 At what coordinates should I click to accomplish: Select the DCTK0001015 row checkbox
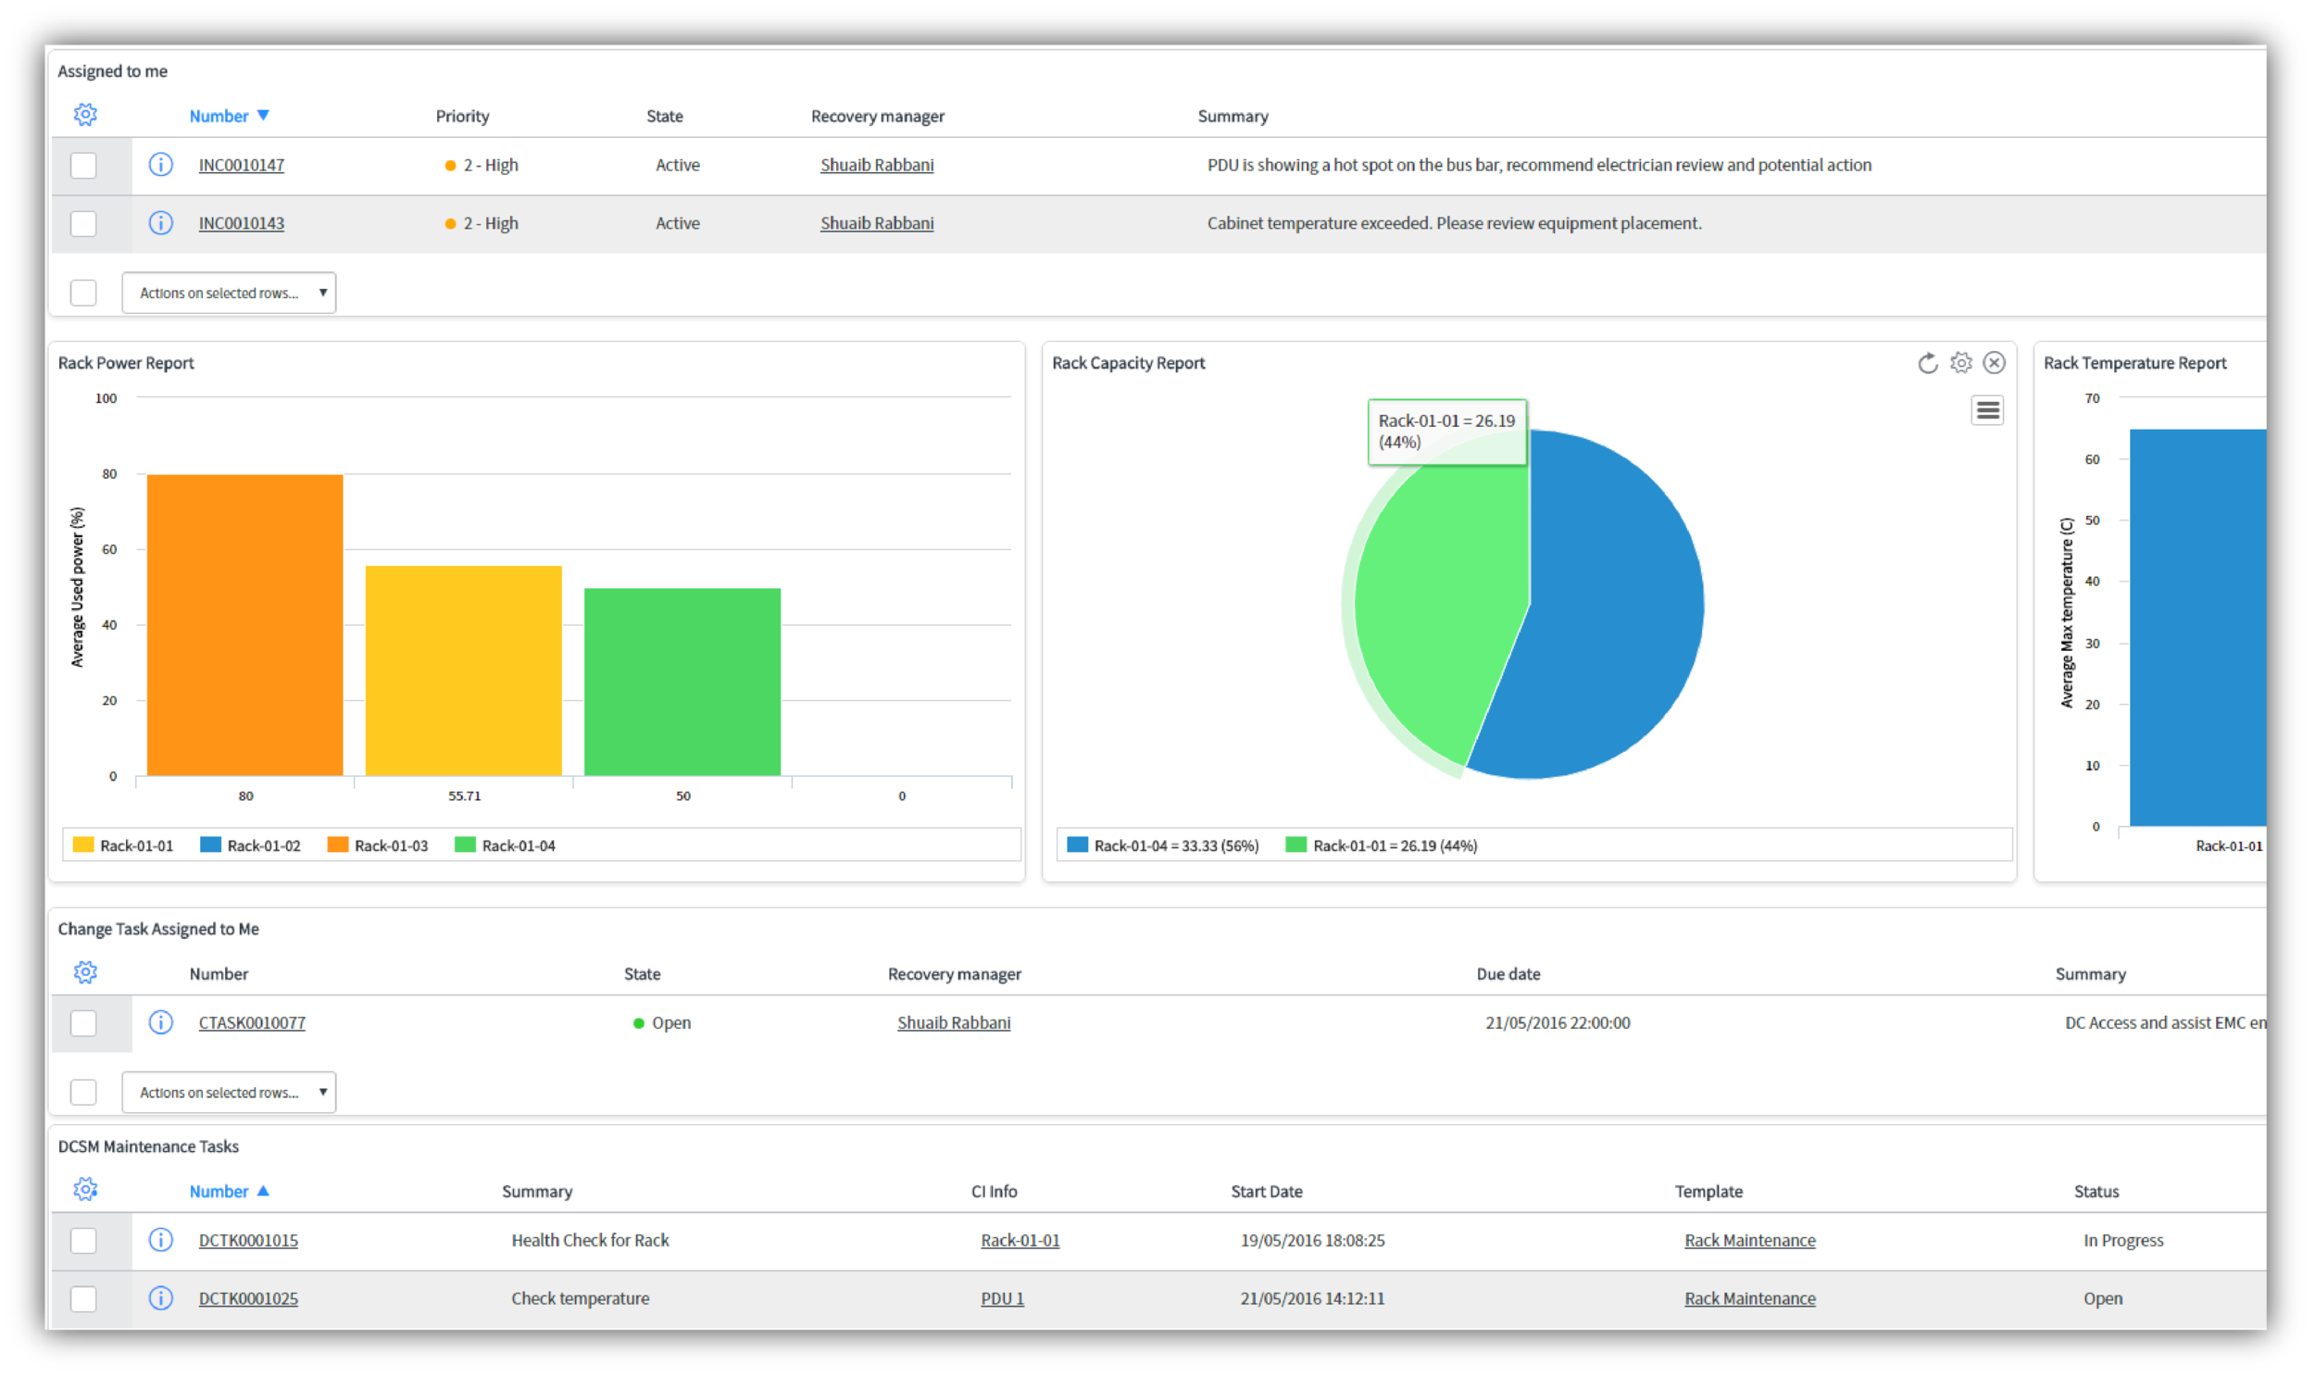click(x=83, y=1240)
